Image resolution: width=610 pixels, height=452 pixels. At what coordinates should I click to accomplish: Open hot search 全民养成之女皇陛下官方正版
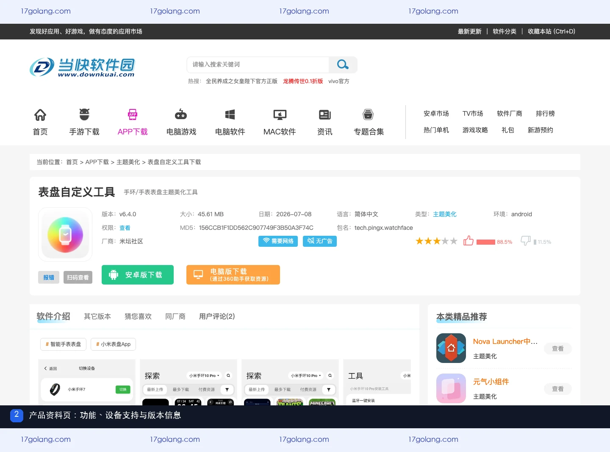pos(241,81)
